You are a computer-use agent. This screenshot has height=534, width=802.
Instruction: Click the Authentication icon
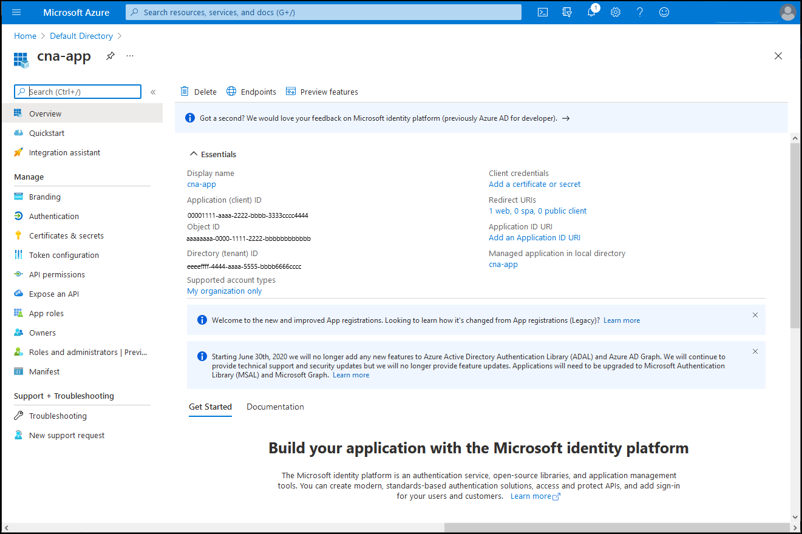point(18,216)
